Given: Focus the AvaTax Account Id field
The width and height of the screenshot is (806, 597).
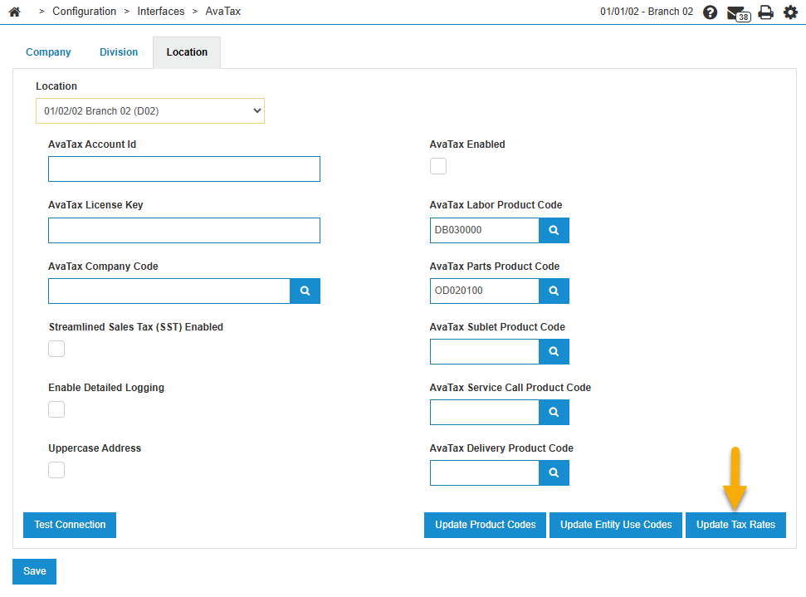Looking at the screenshot, I should 184,169.
